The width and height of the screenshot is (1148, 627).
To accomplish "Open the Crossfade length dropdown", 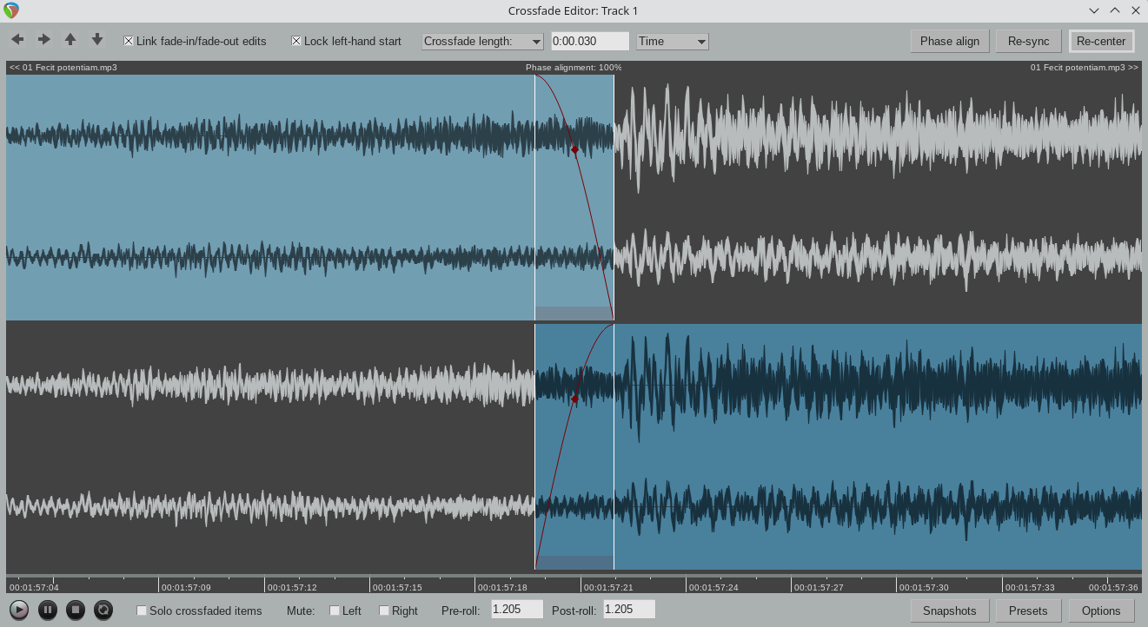I will point(482,42).
